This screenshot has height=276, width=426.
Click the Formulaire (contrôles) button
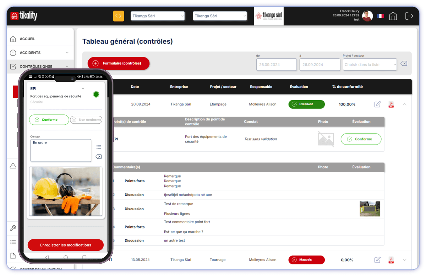[x=119, y=63]
